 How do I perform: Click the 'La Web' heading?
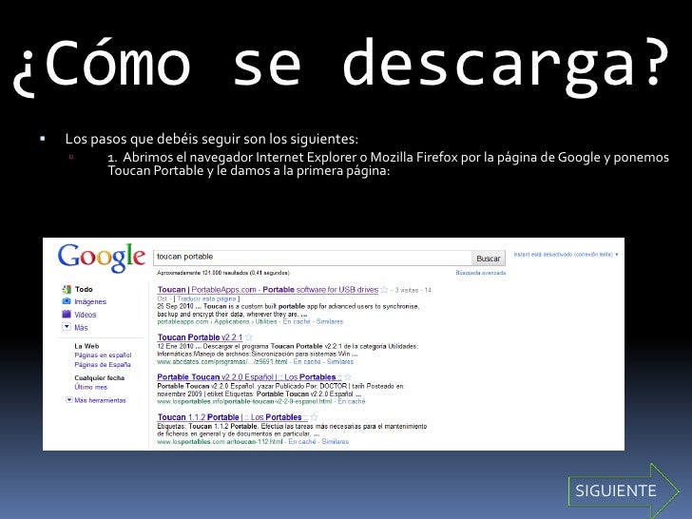click(x=86, y=346)
